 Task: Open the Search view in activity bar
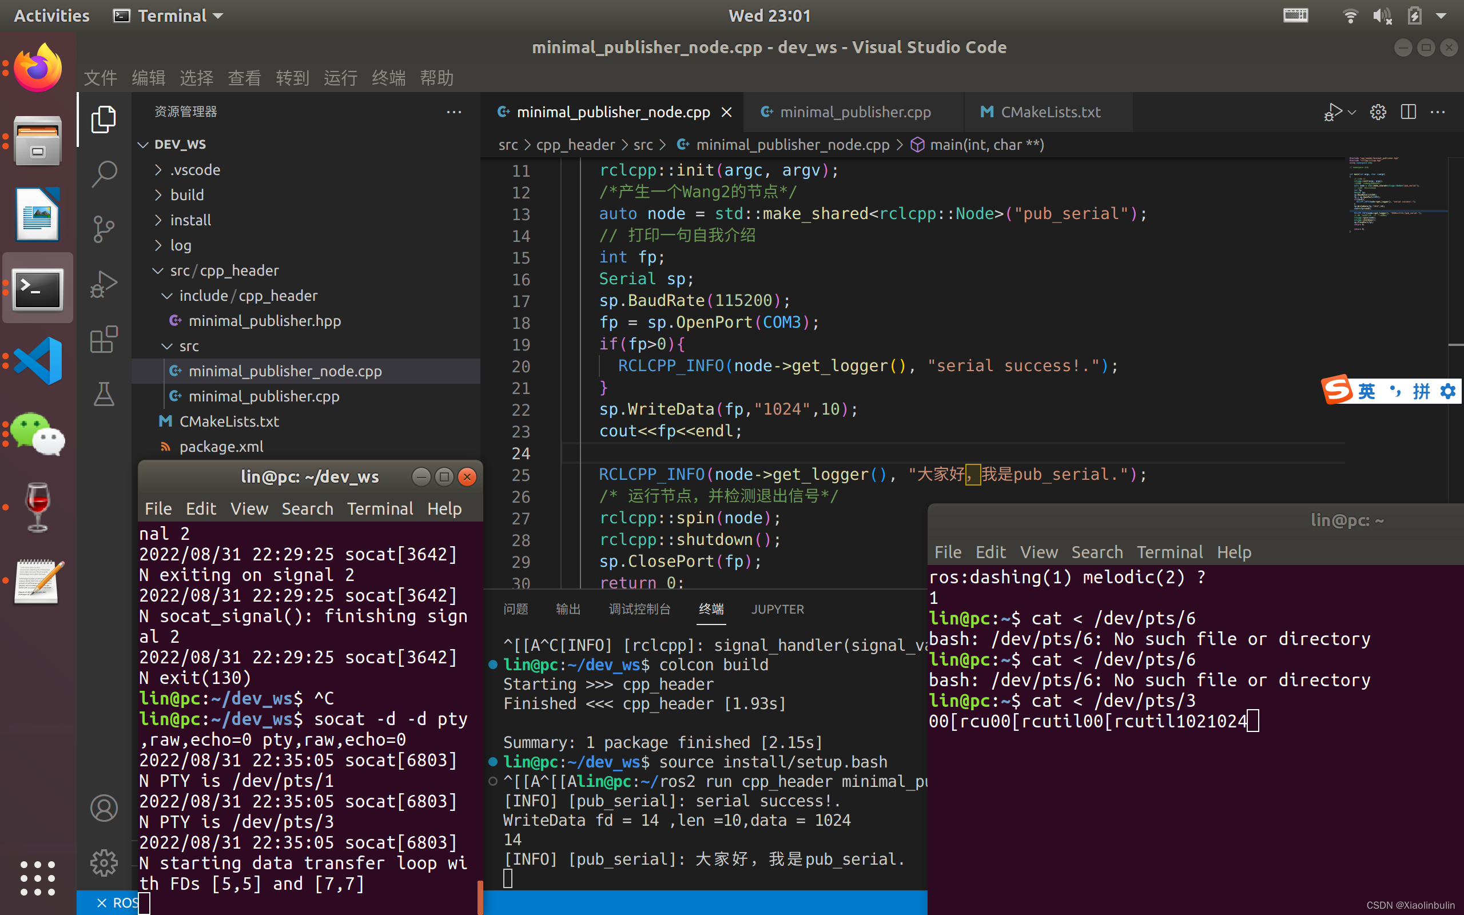(104, 174)
